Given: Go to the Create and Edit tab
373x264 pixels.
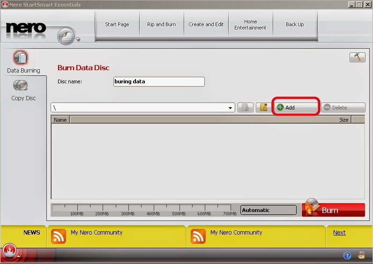Looking at the screenshot, I should click(206, 24).
